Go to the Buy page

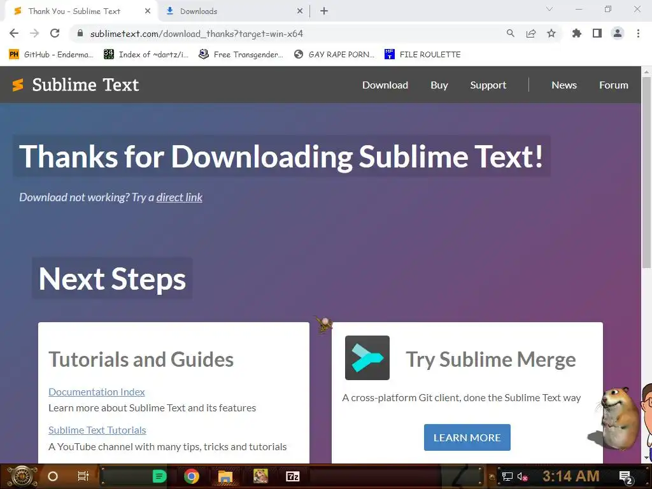coord(439,85)
